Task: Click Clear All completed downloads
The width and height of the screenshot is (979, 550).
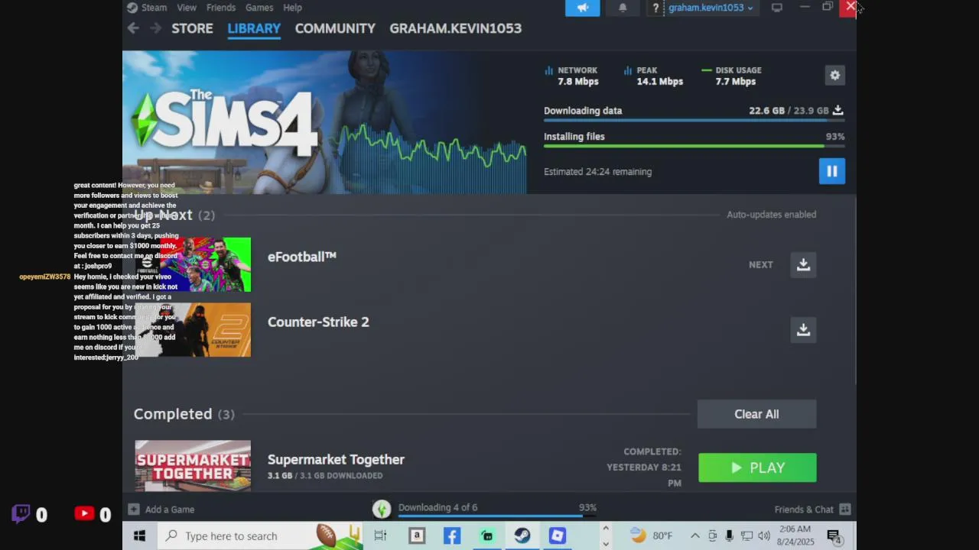Action: pyautogui.click(x=756, y=414)
